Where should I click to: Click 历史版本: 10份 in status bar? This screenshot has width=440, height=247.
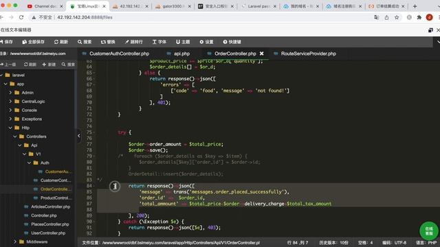coord(333,242)
